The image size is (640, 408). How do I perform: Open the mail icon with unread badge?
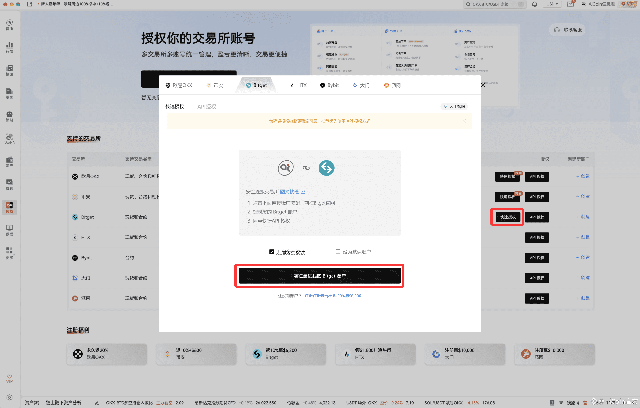pos(571,4)
